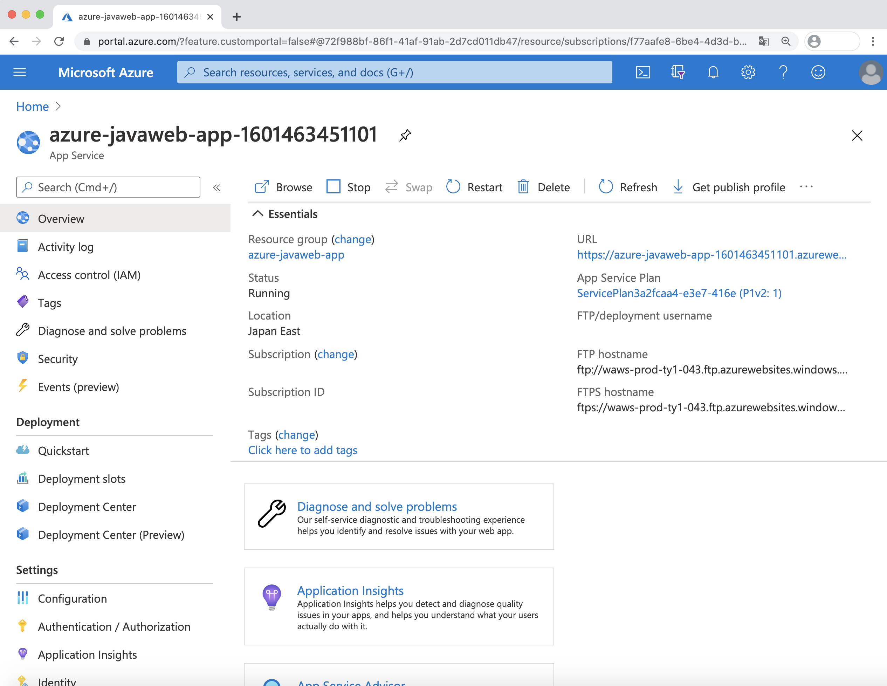Focus the resource menu Search (Cmd+/) field
Viewport: 887px width, 686px height.
(108, 187)
